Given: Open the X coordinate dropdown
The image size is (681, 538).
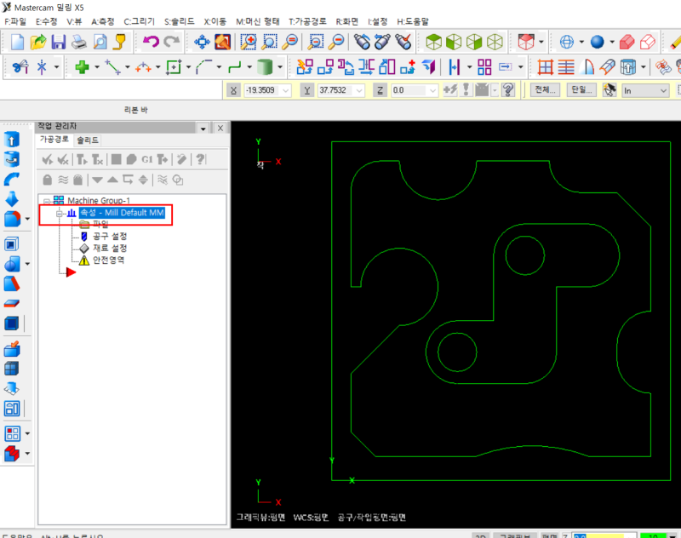Looking at the screenshot, I should point(285,90).
